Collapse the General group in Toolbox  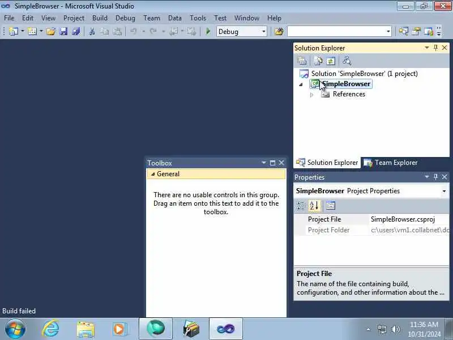153,174
